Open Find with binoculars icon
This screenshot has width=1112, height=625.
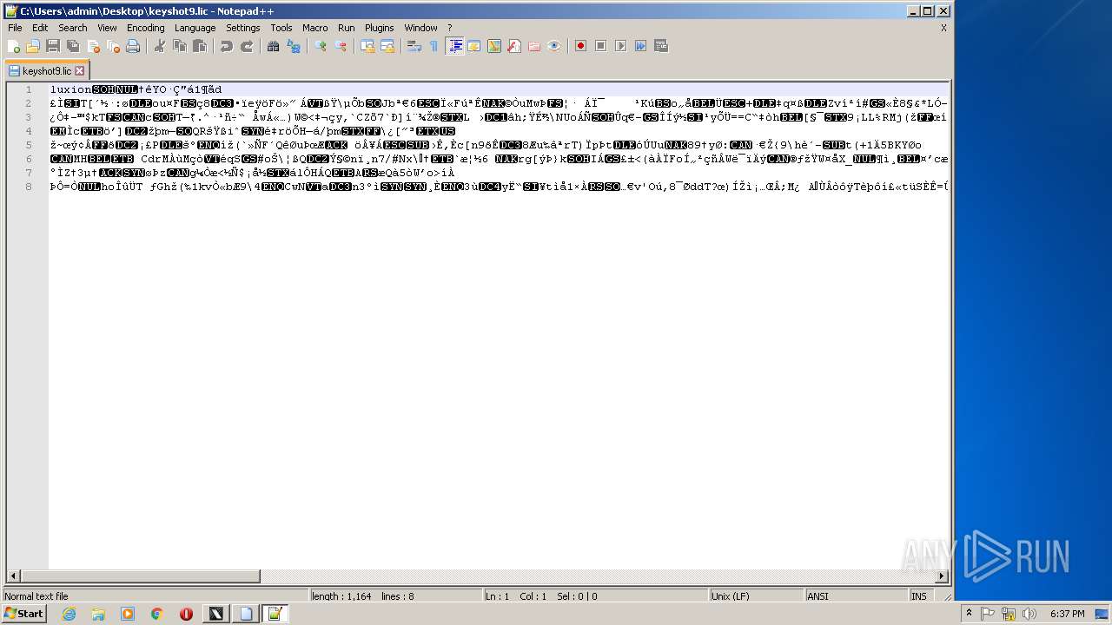(274, 46)
